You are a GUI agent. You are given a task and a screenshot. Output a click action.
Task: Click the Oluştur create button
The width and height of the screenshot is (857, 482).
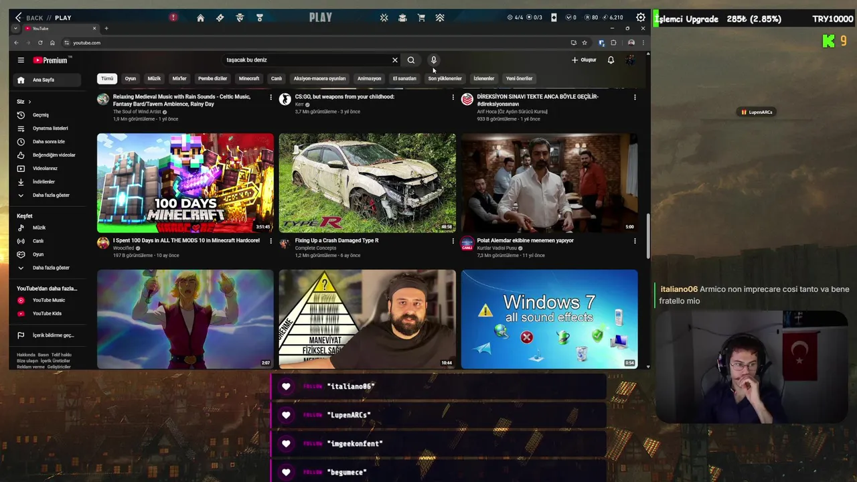pos(584,60)
